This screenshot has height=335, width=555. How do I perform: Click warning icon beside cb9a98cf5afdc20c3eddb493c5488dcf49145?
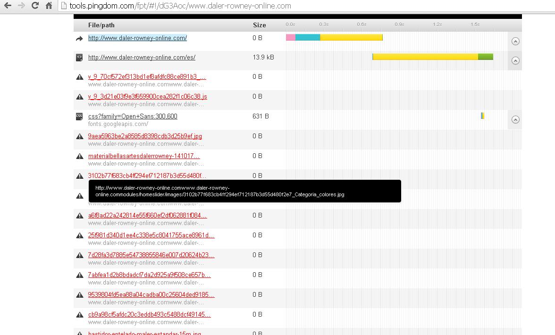pyautogui.click(x=80, y=315)
